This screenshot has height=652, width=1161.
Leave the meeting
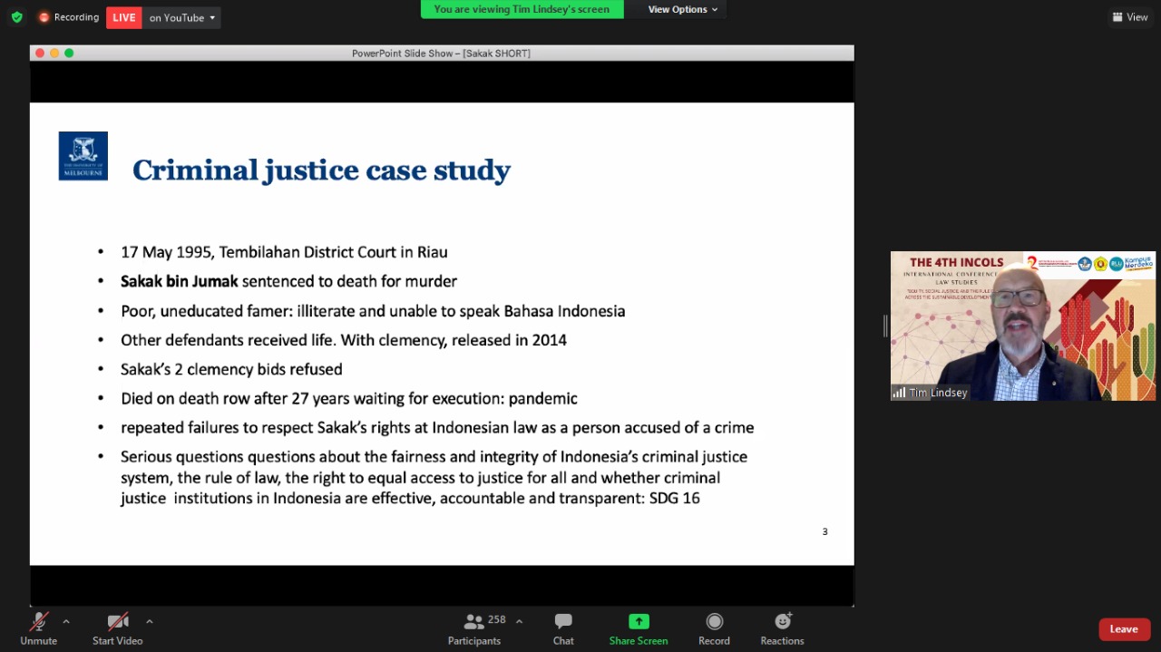(1123, 629)
